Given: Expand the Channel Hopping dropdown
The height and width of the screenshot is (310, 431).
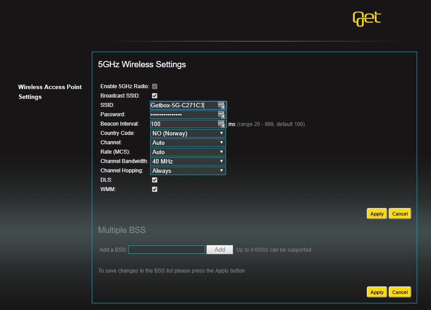Looking at the screenshot, I should (x=188, y=171).
